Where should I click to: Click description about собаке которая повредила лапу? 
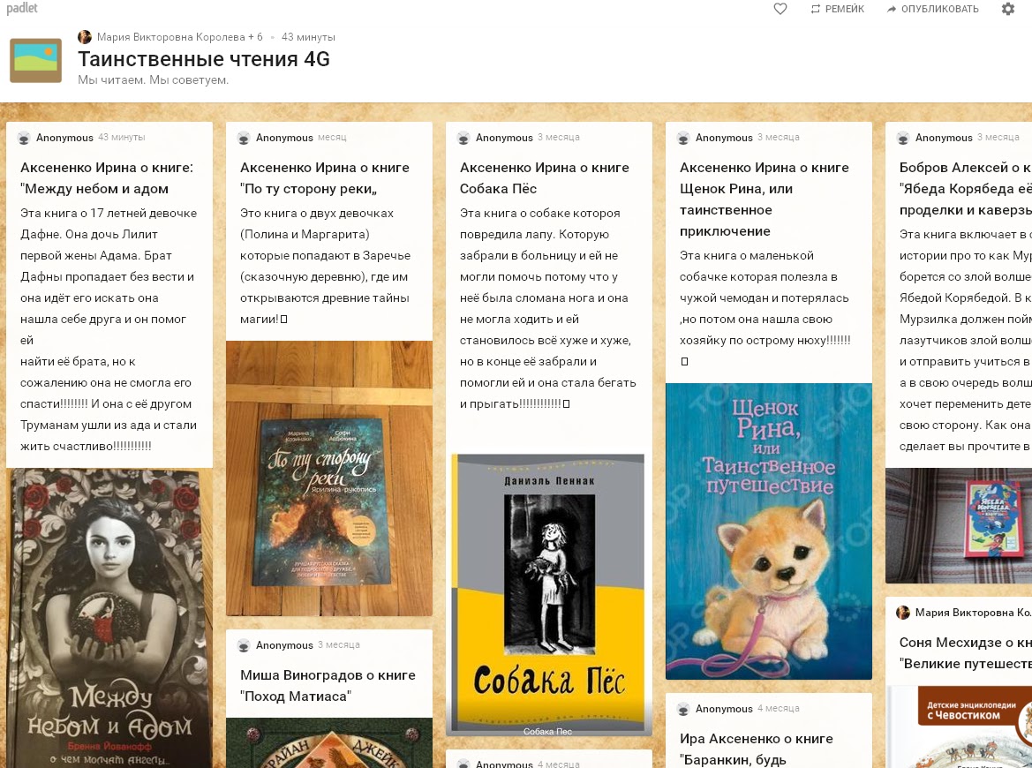[x=547, y=309]
